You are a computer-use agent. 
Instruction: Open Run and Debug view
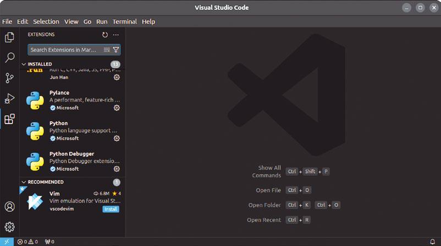(x=9, y=99)
